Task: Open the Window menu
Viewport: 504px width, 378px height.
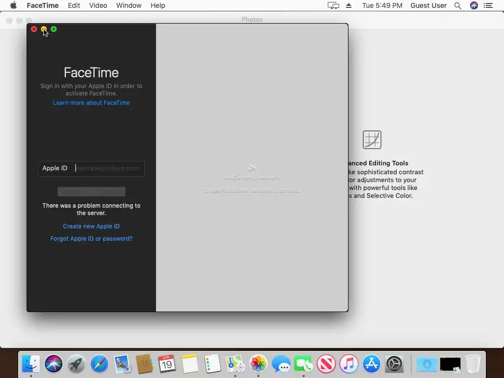Action: (129, 5)
